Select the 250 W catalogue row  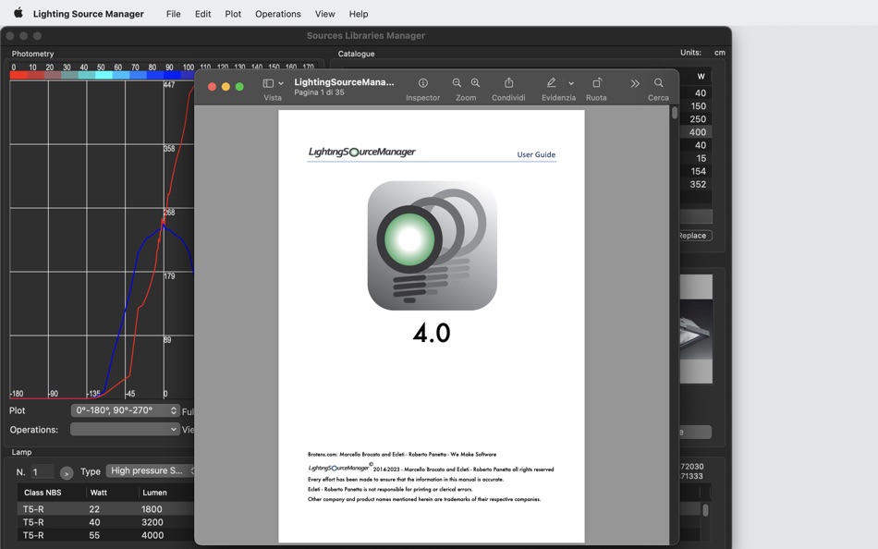point(696,119)
